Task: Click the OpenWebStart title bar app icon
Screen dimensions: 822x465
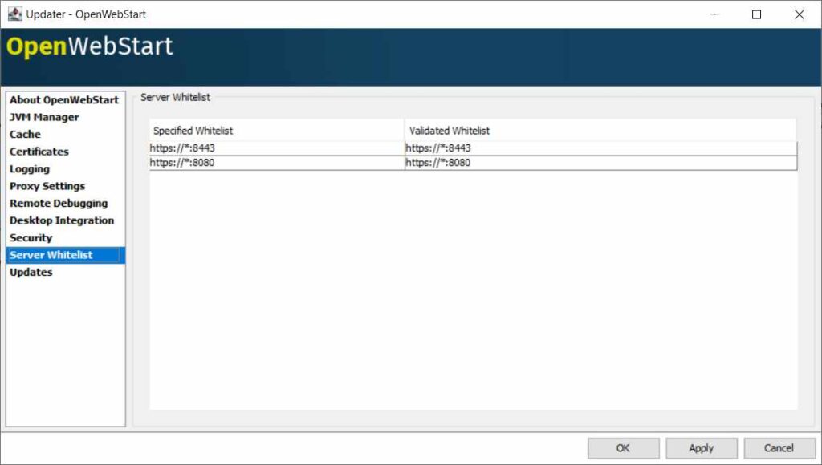Action: (14, 14)
